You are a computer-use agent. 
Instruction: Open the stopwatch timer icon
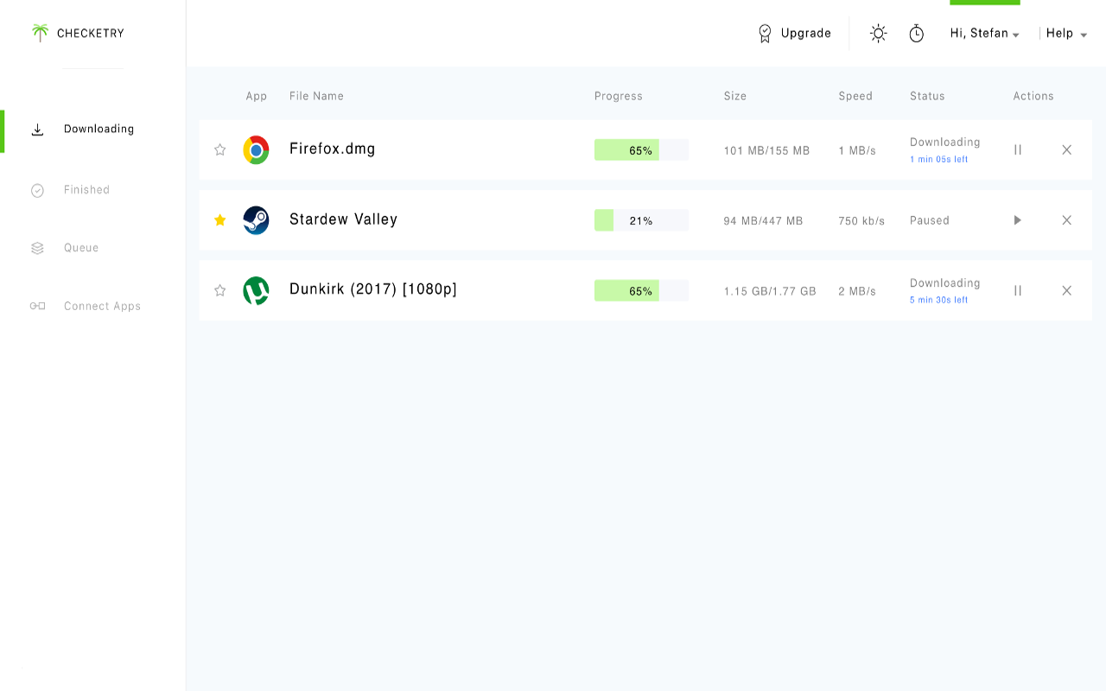click(917, 34)
